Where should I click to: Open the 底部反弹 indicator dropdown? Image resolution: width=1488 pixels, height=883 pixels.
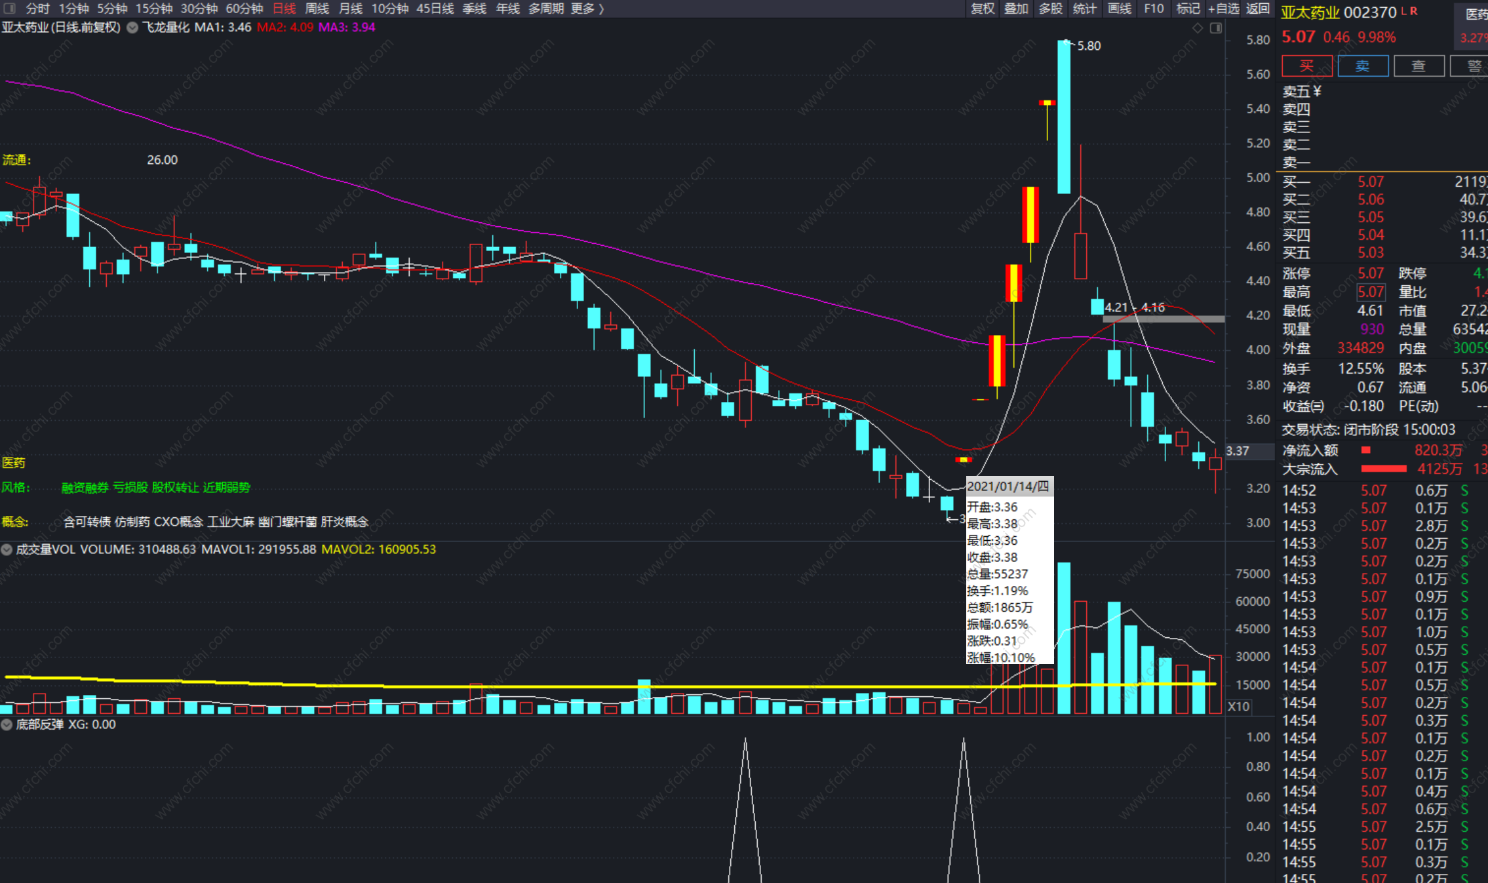tap(7, 724)
